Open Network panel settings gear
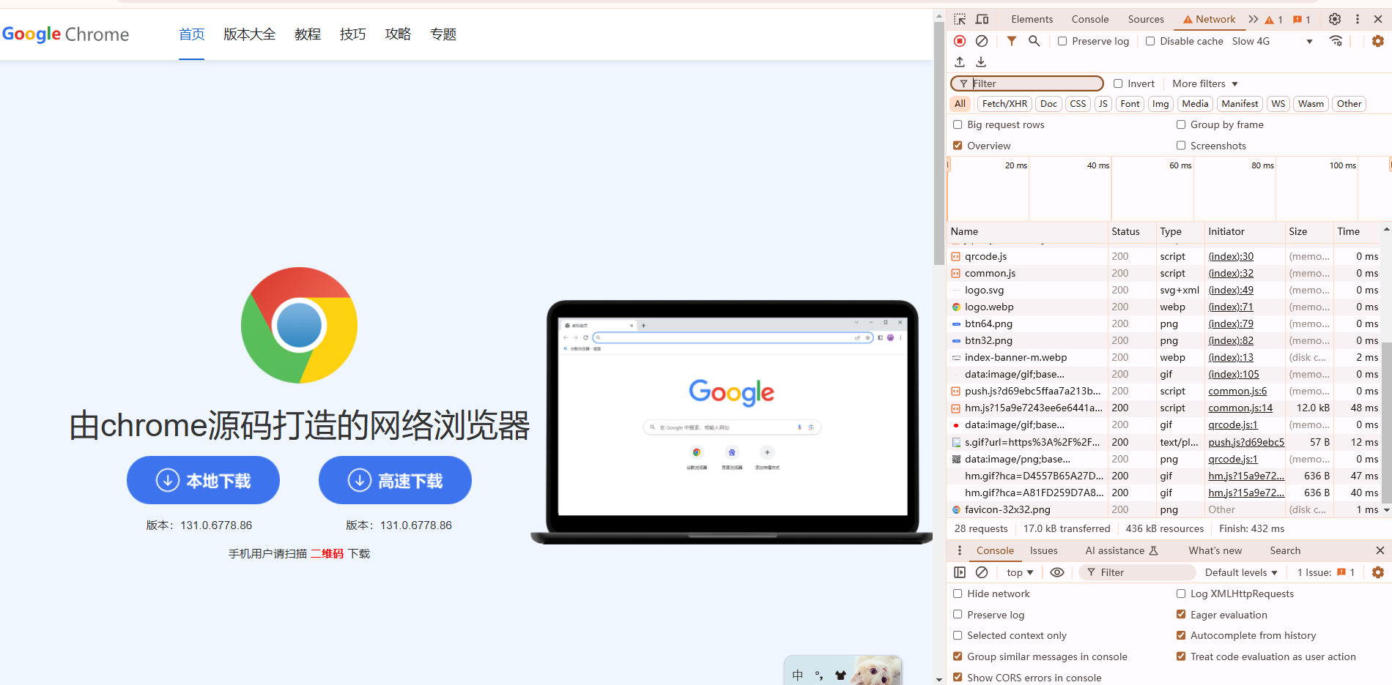This screenshot has height=685, width=1392. (1378, 41)
